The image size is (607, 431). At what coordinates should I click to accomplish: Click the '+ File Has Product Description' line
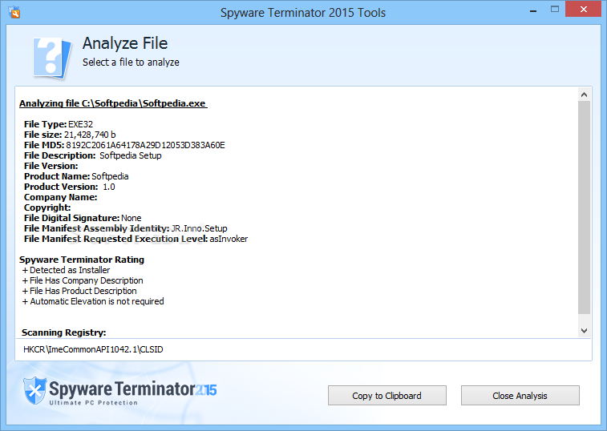tap(79, 291)
